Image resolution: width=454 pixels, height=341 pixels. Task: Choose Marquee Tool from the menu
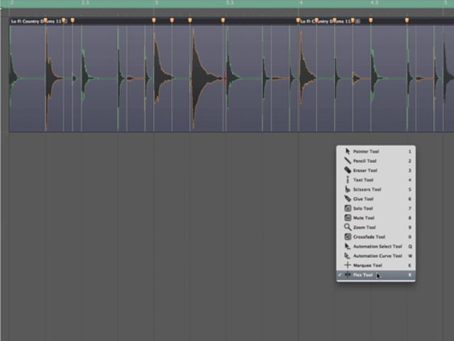point(376,265)
